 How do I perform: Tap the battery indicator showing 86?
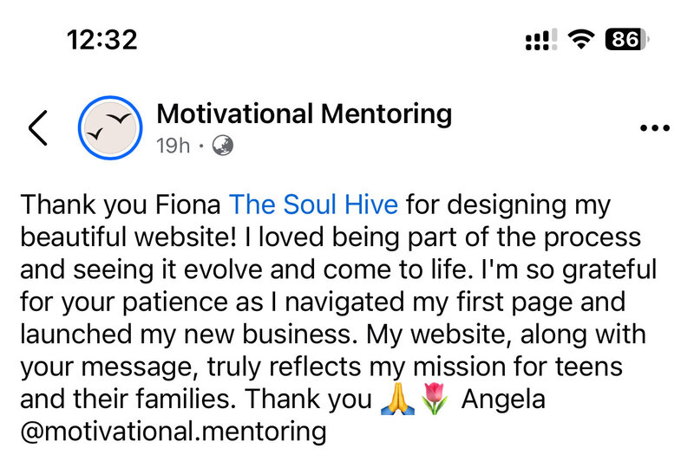[626, 39]
